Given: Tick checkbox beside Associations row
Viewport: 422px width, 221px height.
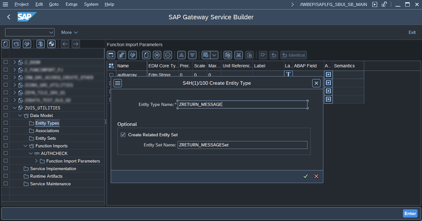Looking at the screenshot, I should [x=5, y=131].
